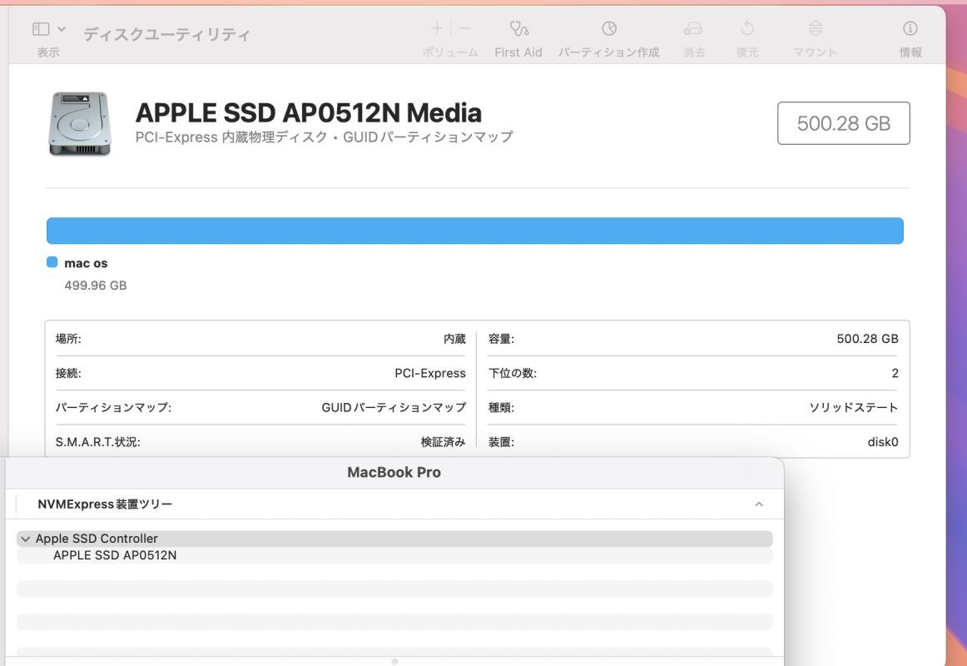Select the 'APPLE SSD AP0512N Media' title
Viewport: 967px width, 666px height.
pyautogui.click(x=309, y=113)
